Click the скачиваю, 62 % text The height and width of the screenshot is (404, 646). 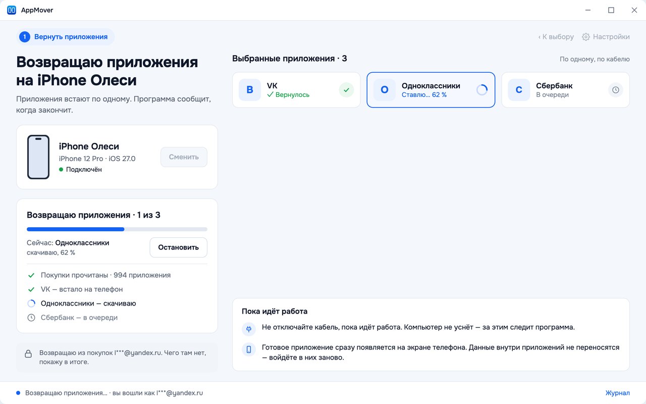51,252
